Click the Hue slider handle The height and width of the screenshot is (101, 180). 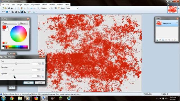tap(16, 64)
